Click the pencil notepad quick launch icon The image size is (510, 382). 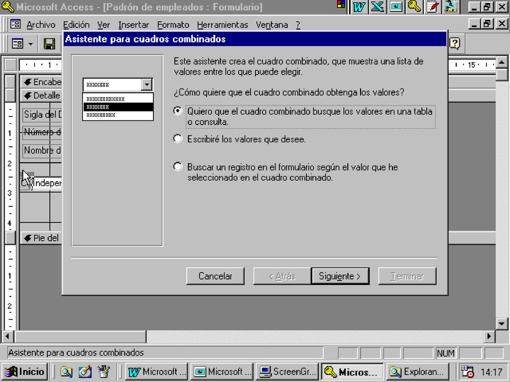point(85,372)
